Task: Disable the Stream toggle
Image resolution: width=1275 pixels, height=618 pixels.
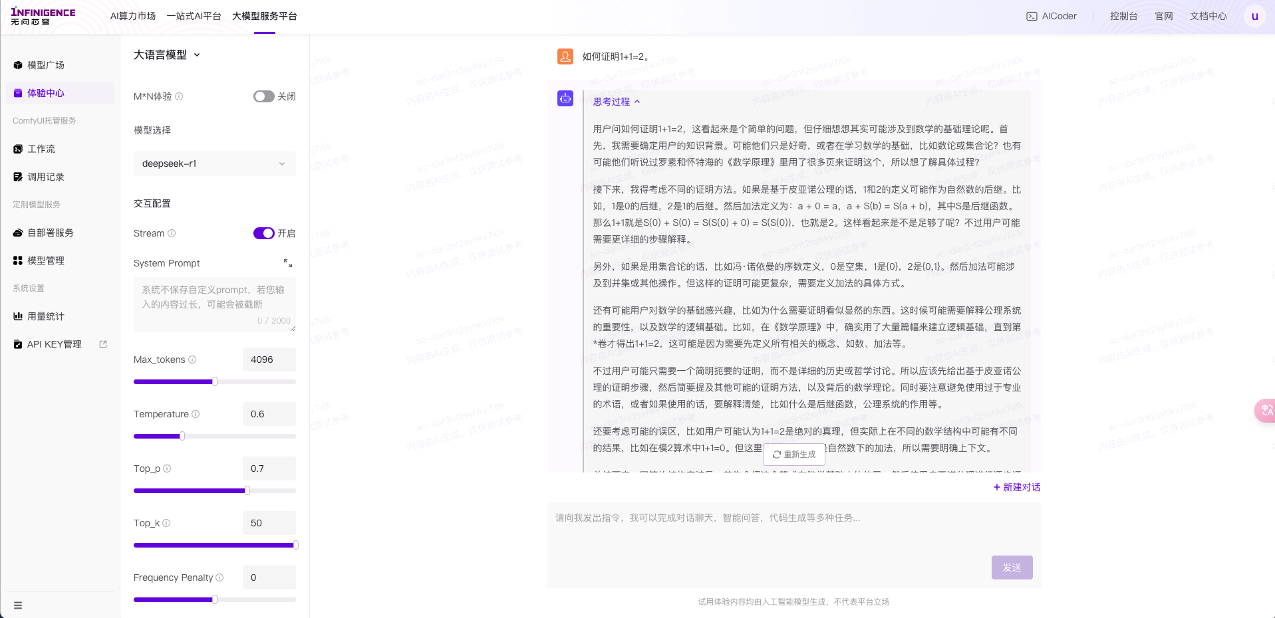Action: tap(264, 233)
